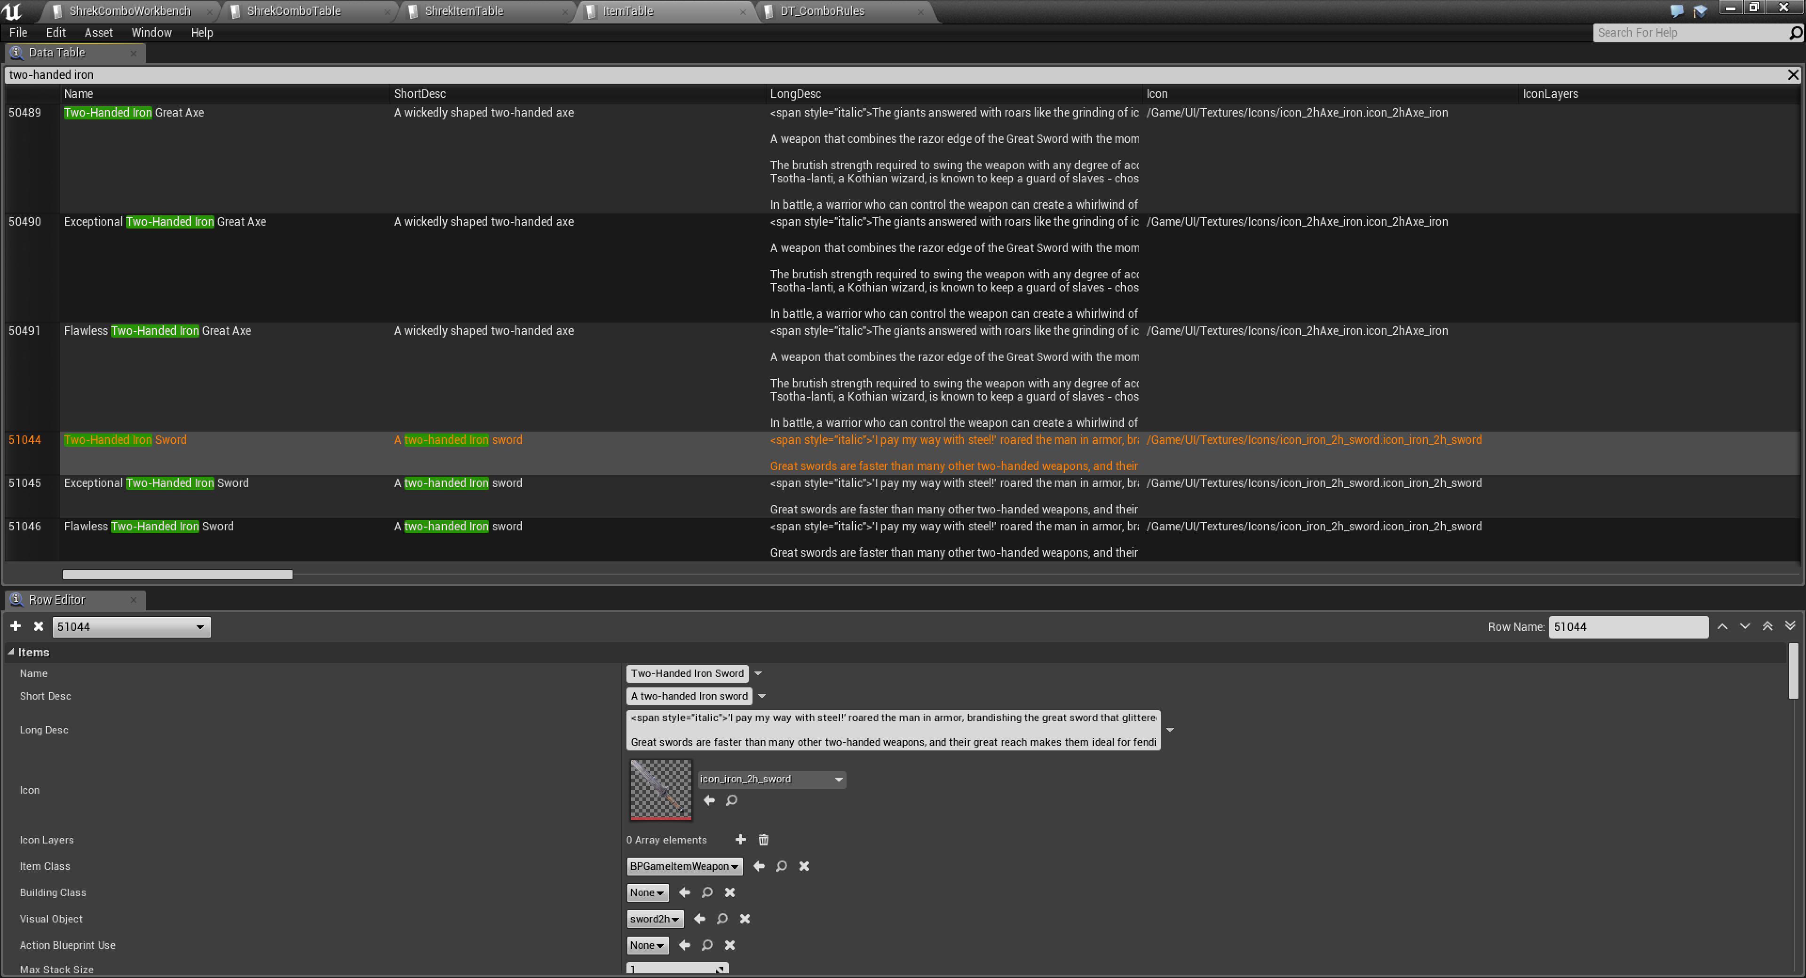The height and width of the screenshot is (978, 1806).
Task: Open the row selector dropdown 51044
Action: coord(131,627)
